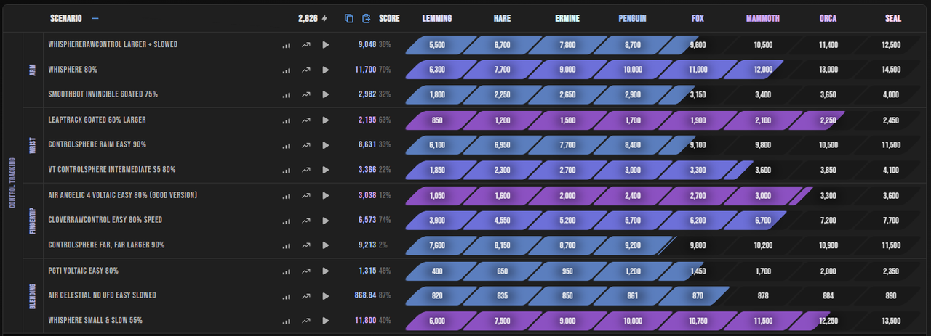Viewport: 931px width, 336px height.
Task: Open leaderboard bars icon for VT Controlsphere Intermediate S5
Action: point(287,170)
